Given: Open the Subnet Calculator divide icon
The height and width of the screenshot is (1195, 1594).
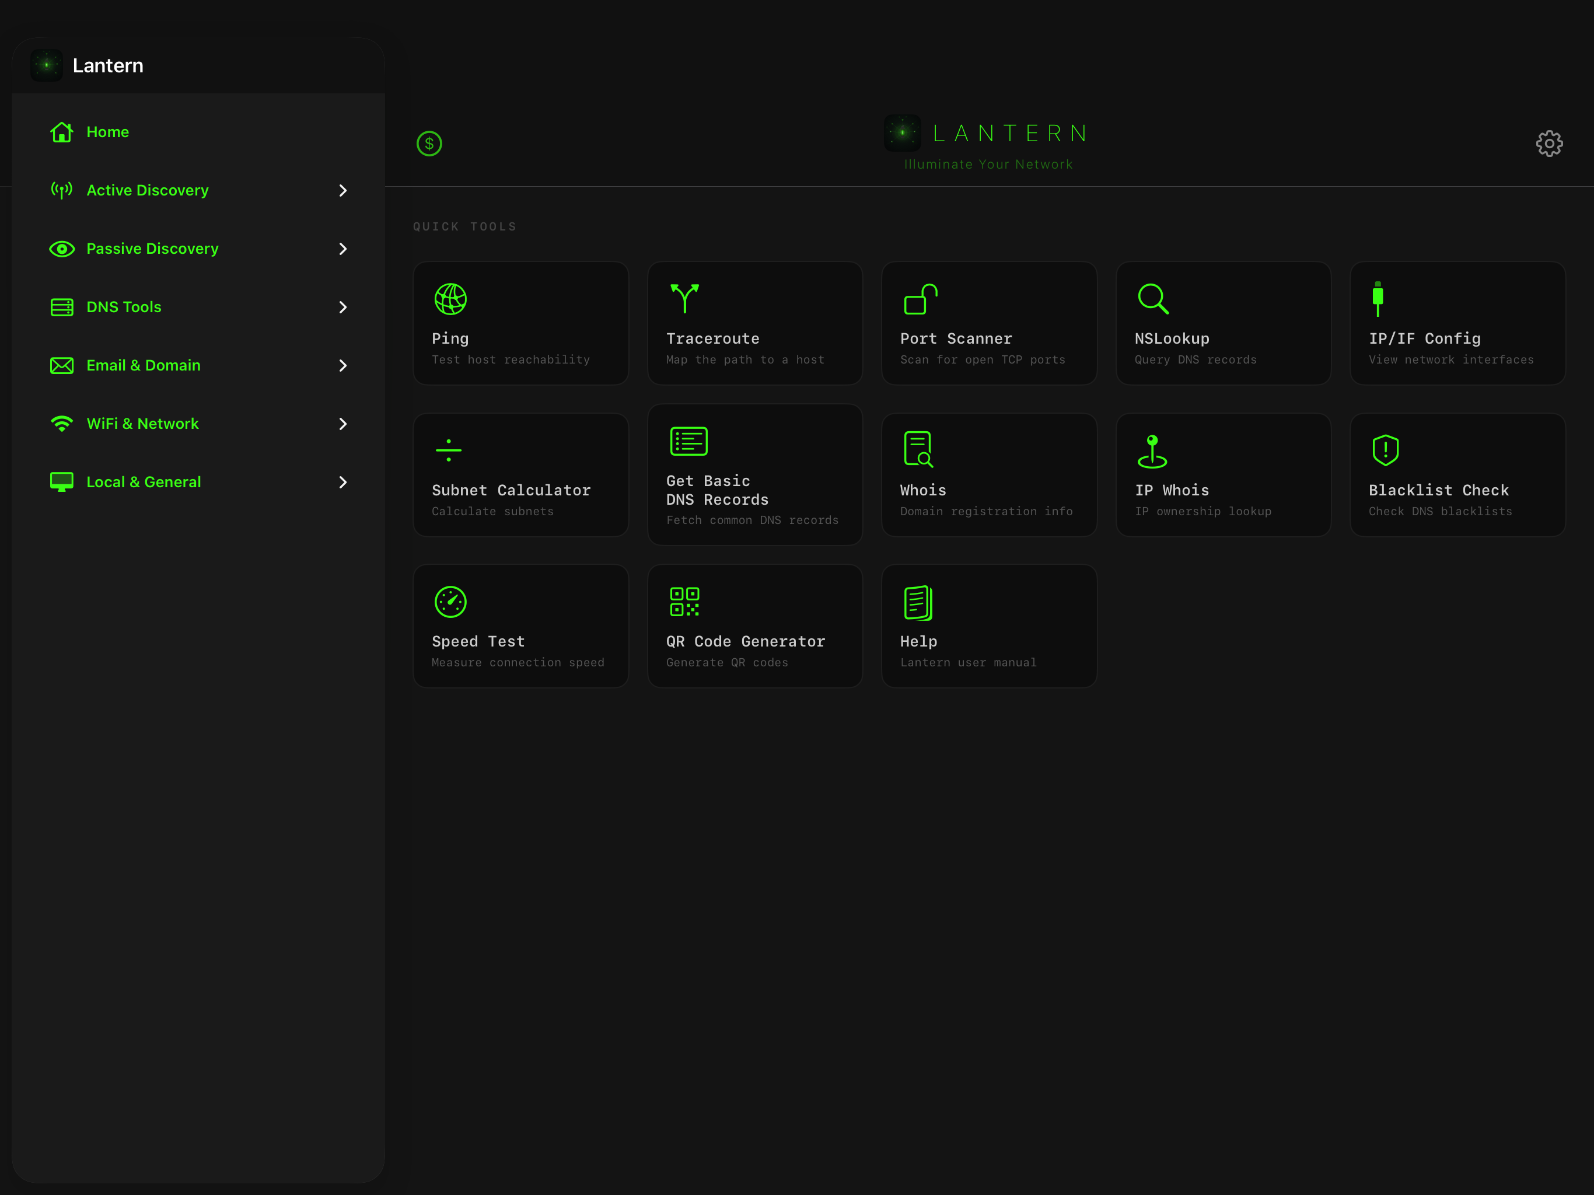Looking at the screenshot, I should [x=448, y=450].
